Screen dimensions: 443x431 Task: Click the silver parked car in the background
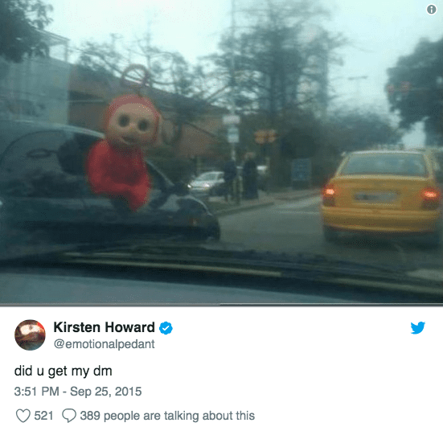207,183
